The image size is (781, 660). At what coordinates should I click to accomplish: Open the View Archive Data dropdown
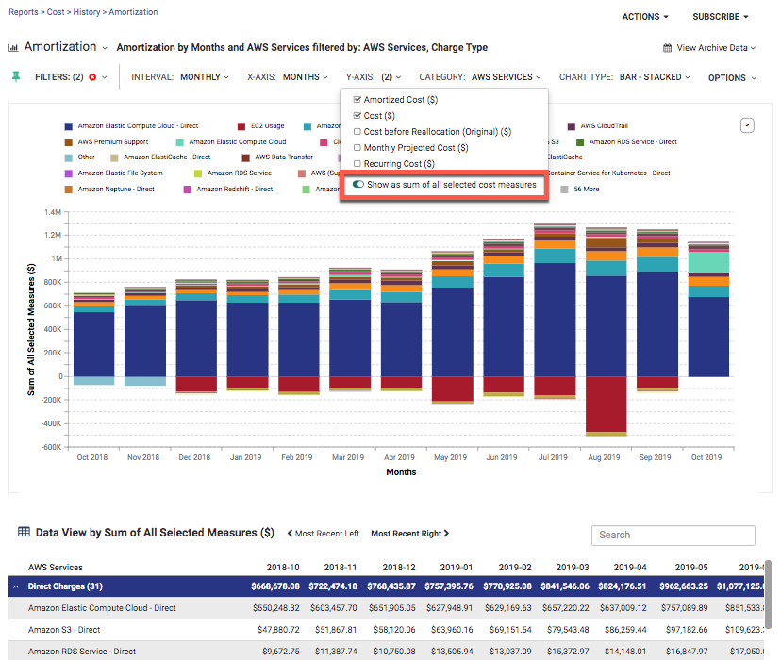716,48
